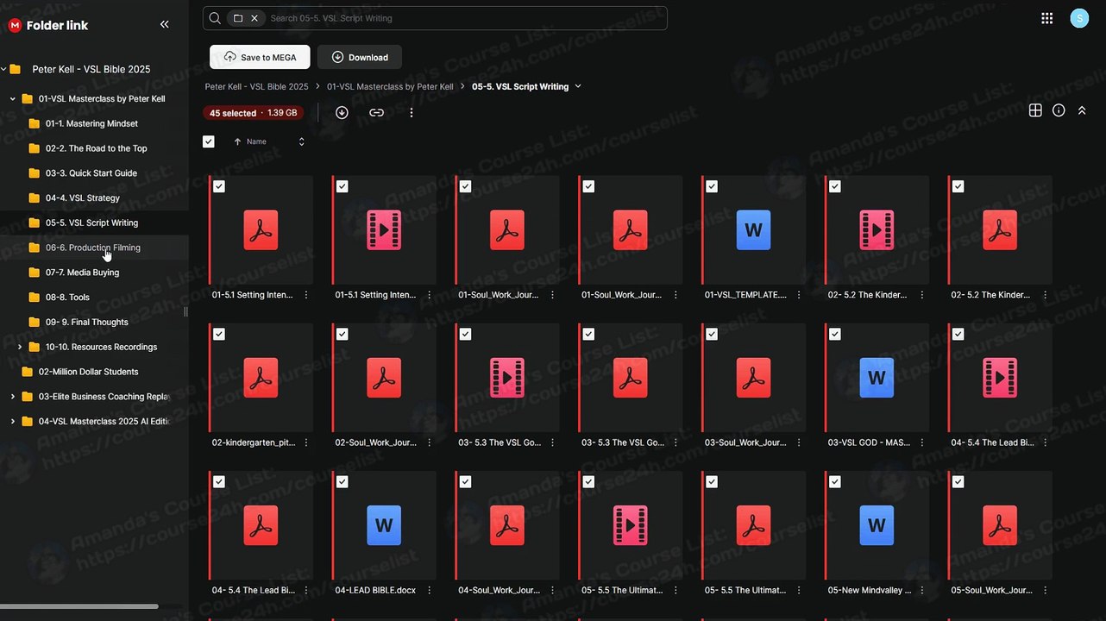
Task: Open more options beside the link icon
Action: point(412,112)
